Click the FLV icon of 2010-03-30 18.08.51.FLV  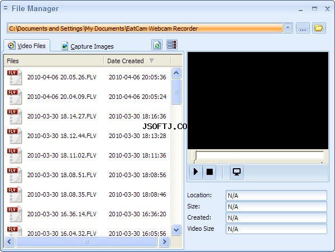pos(15,175)
